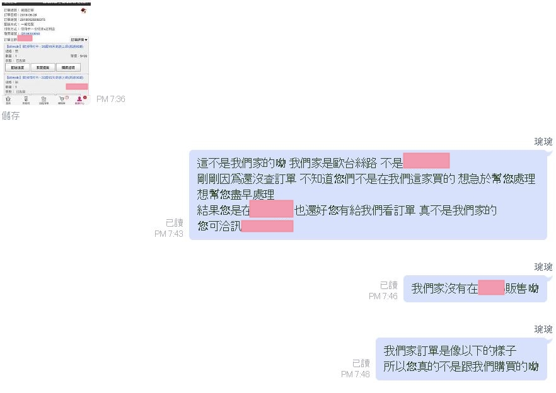Open the second bottom-nav icon next to home
556x393 pixels.
pyautogui.click(x=26, y=100)
